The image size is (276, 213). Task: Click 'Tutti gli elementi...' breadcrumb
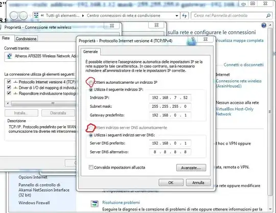(63, 16)
